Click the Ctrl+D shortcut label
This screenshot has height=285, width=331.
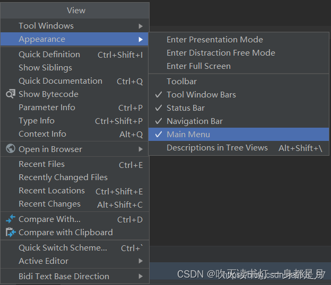(130, 220)
